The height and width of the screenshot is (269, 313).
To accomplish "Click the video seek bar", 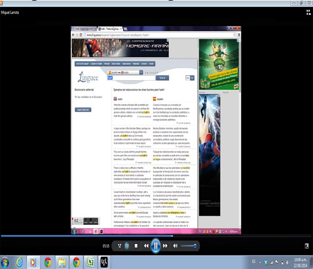I will pyautogui.click(x=156, y=236).
